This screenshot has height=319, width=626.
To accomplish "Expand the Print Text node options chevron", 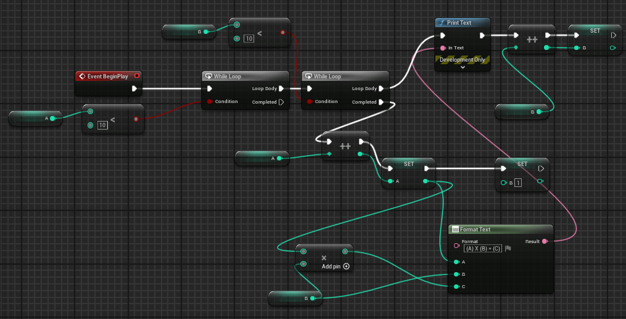I will [x=463, y=67].
